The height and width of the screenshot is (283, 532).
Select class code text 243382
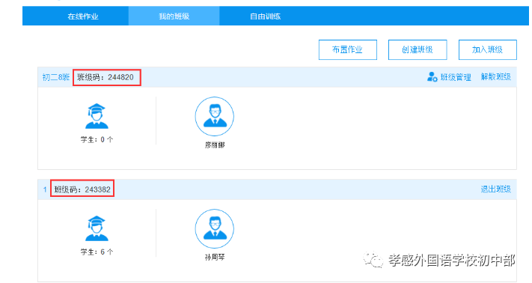coord(98,189)
